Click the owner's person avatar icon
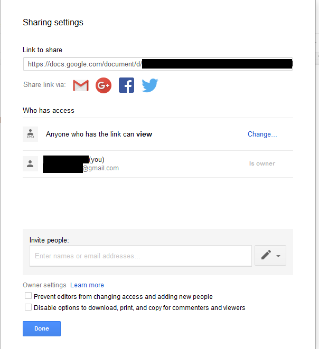Image resolution: width=319 pixels, height=349 pixels. click(x=30, y=164)
